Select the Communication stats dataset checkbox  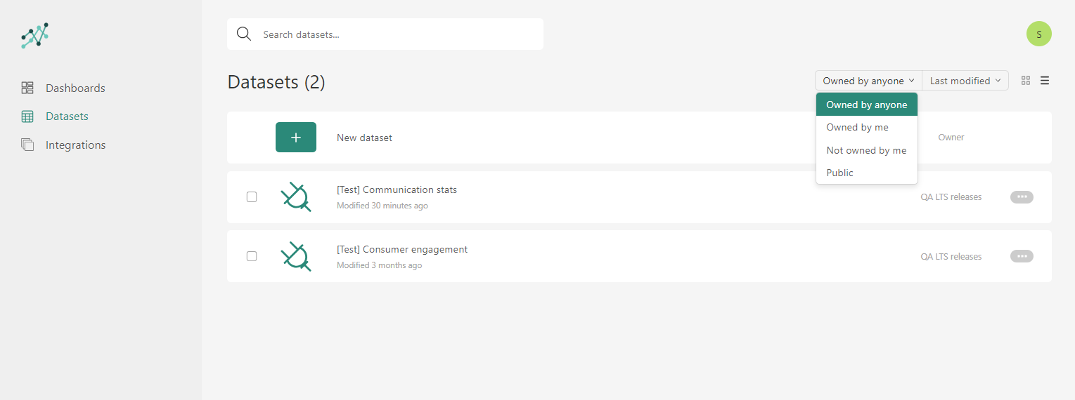(252, 197)
